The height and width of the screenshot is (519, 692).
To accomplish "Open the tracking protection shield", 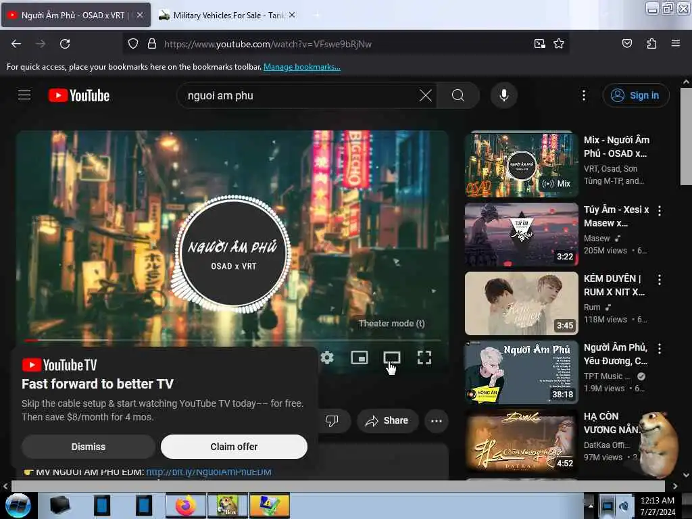I will coord(133,44).
